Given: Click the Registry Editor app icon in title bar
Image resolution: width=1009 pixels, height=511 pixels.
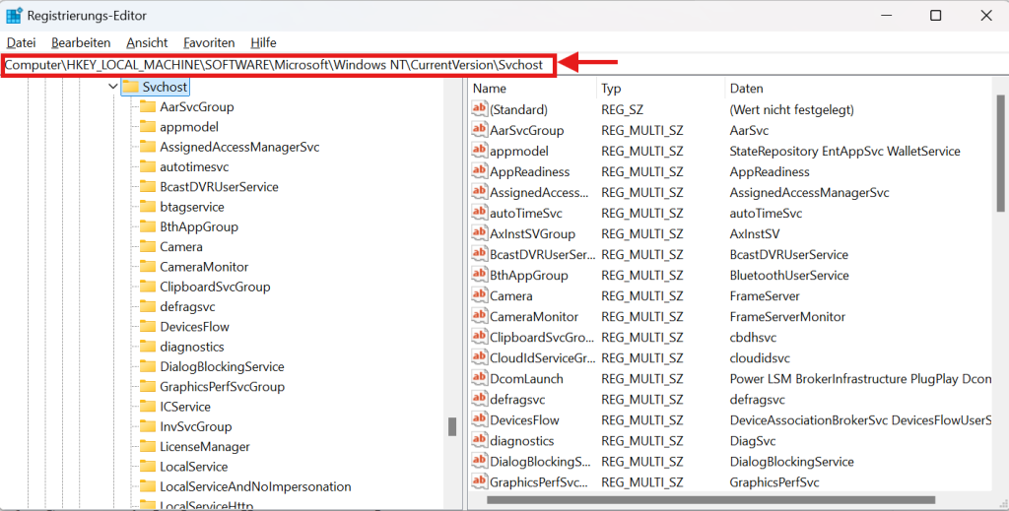Looking at the screenshot, I should click(14, 16).
